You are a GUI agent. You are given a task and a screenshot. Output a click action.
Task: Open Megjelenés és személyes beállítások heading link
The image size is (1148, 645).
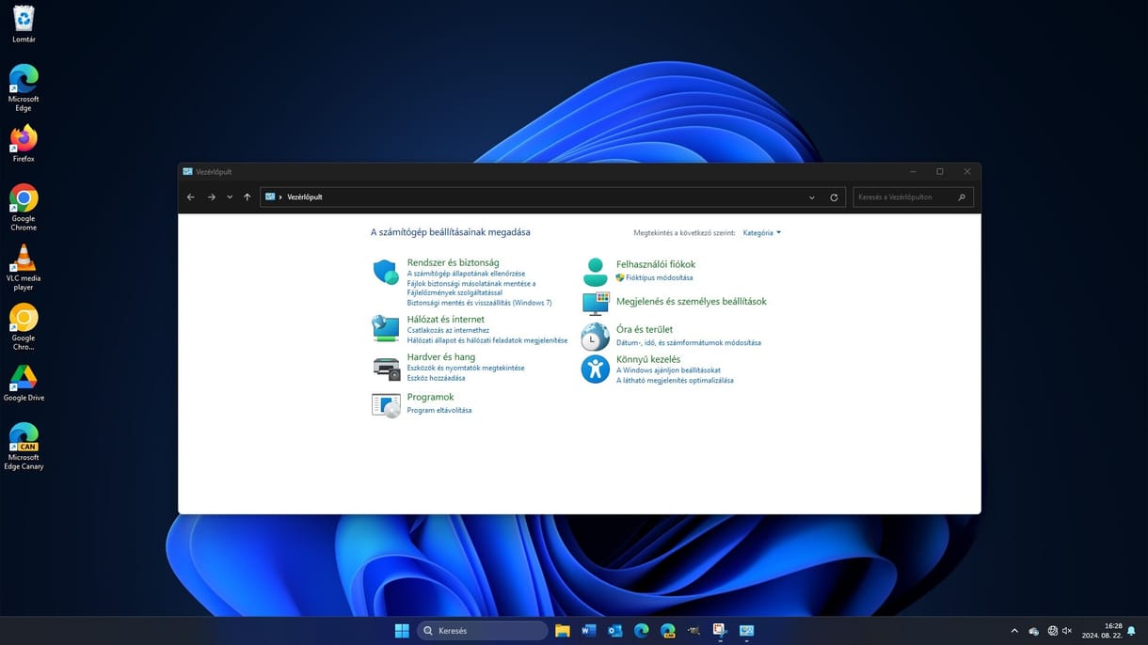[x=692, y=302]
